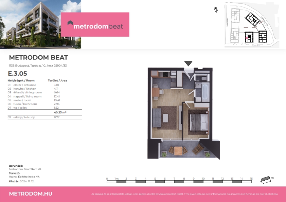
Task: Open the site plan map thumbnail
Action: click(x=252, y=25)
